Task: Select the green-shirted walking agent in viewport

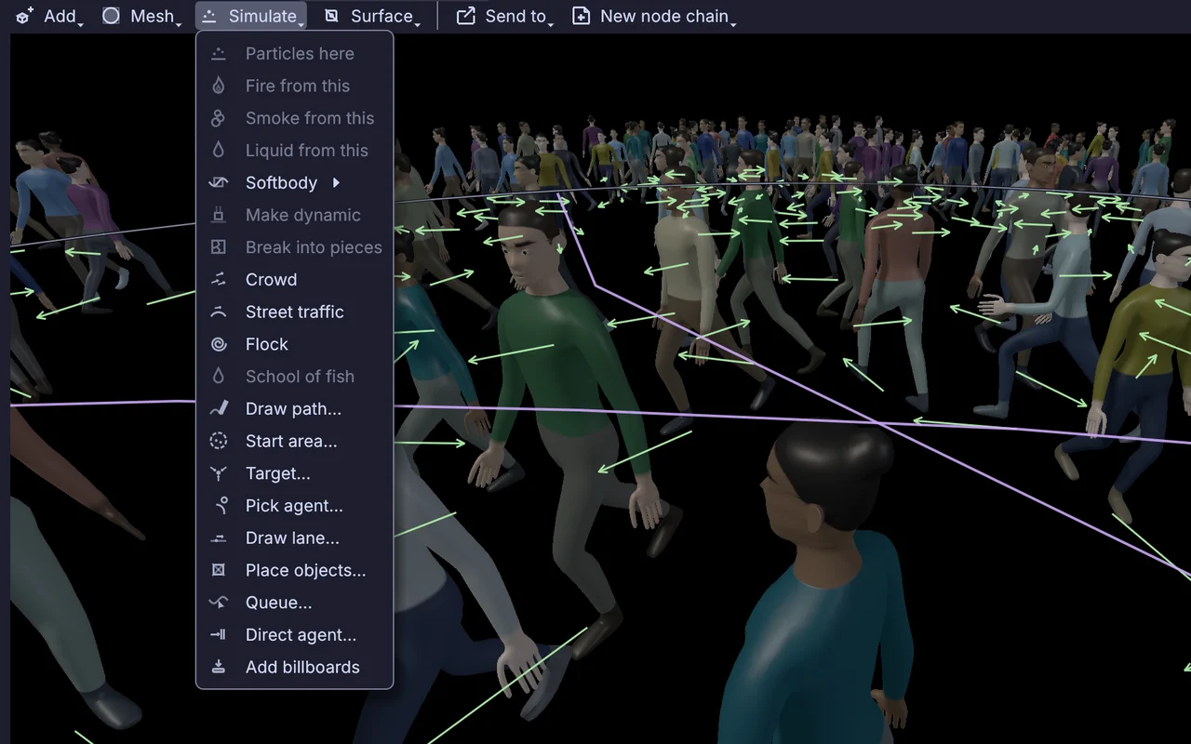Action: pyautogui.click(x=558, y=372)
